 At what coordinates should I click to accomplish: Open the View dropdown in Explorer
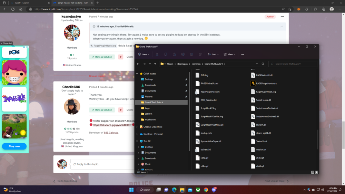click(229, 55)
